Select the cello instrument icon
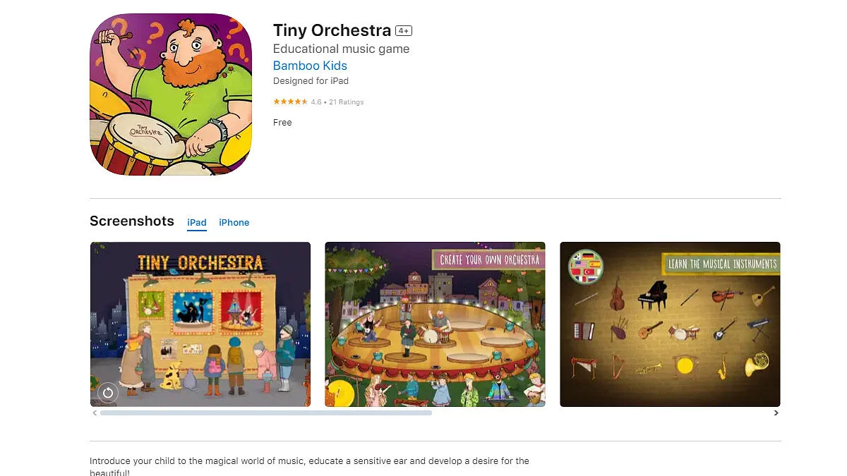The height and width of the screenshot is (476, 847). pyautogui.click(x=616, y=294)
